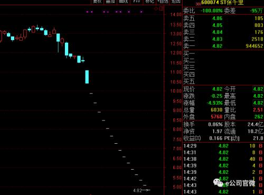This screenshot has height=195, width=264.
Task: Click the 14:29 trade record row
Action: [x=223, y=146]
